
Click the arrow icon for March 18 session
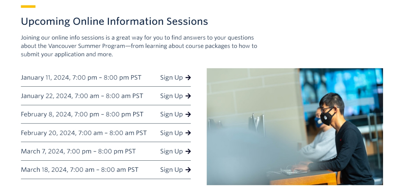(x=188, y=170)
